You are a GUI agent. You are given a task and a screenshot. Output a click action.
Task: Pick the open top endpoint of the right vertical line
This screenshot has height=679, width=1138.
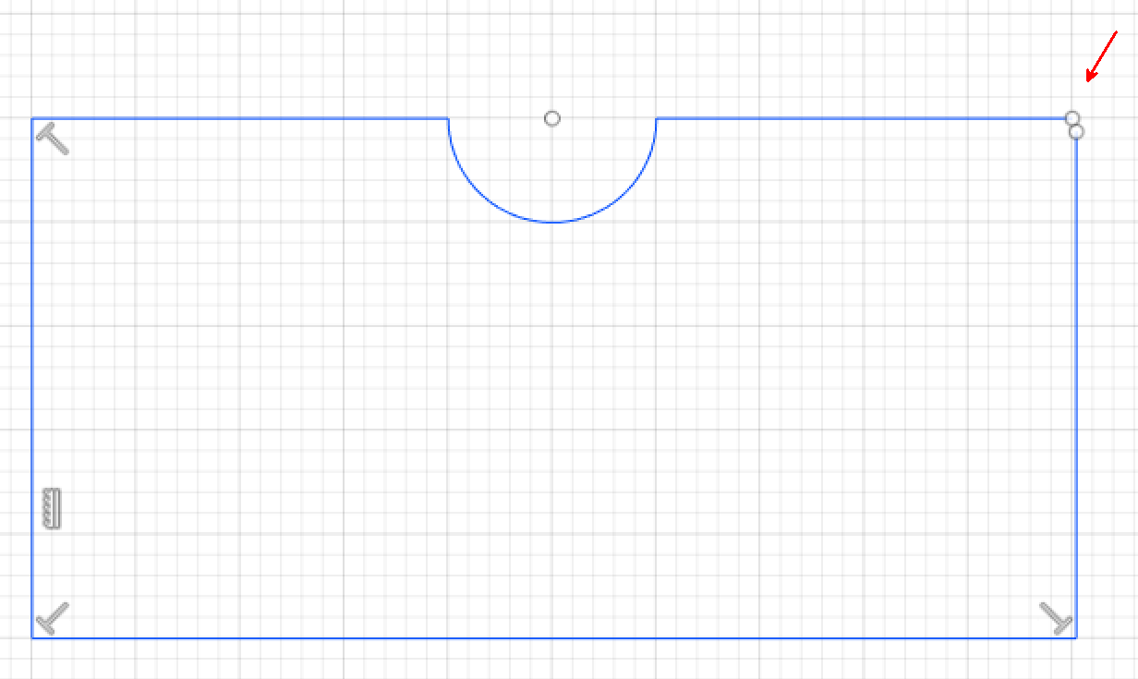(x=1076, y=132)
